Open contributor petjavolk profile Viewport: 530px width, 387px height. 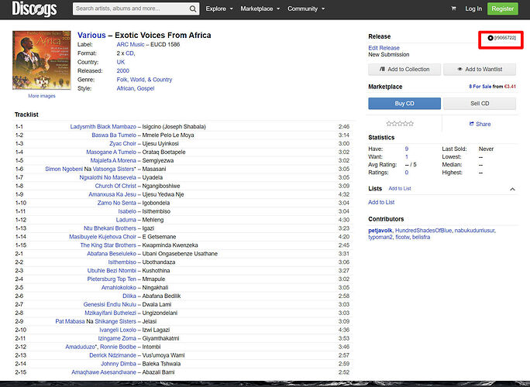[380, 231]
